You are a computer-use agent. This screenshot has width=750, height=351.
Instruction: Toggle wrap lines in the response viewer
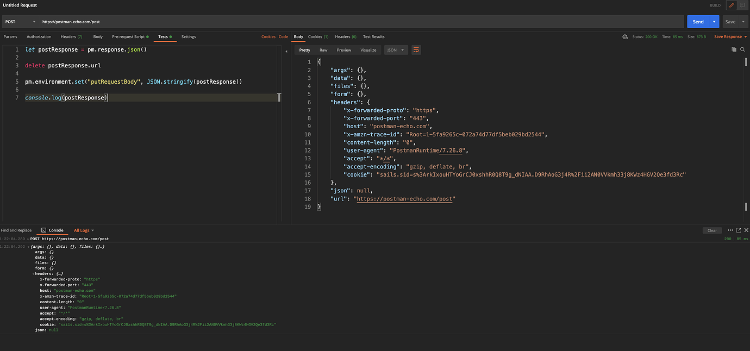416,49
